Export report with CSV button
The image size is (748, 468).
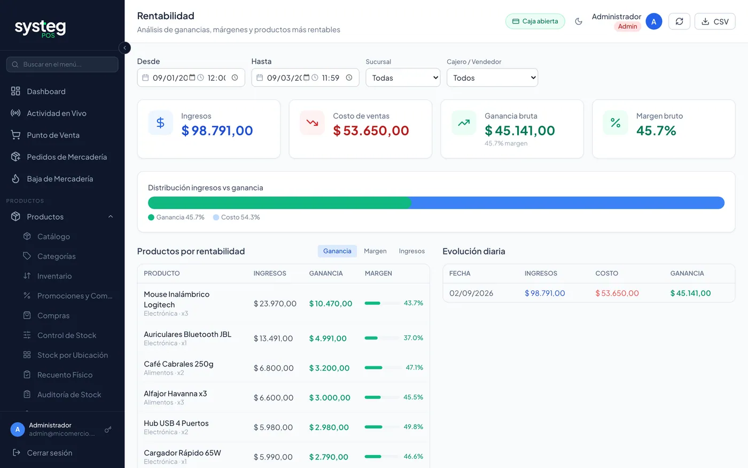coord(715,21)
